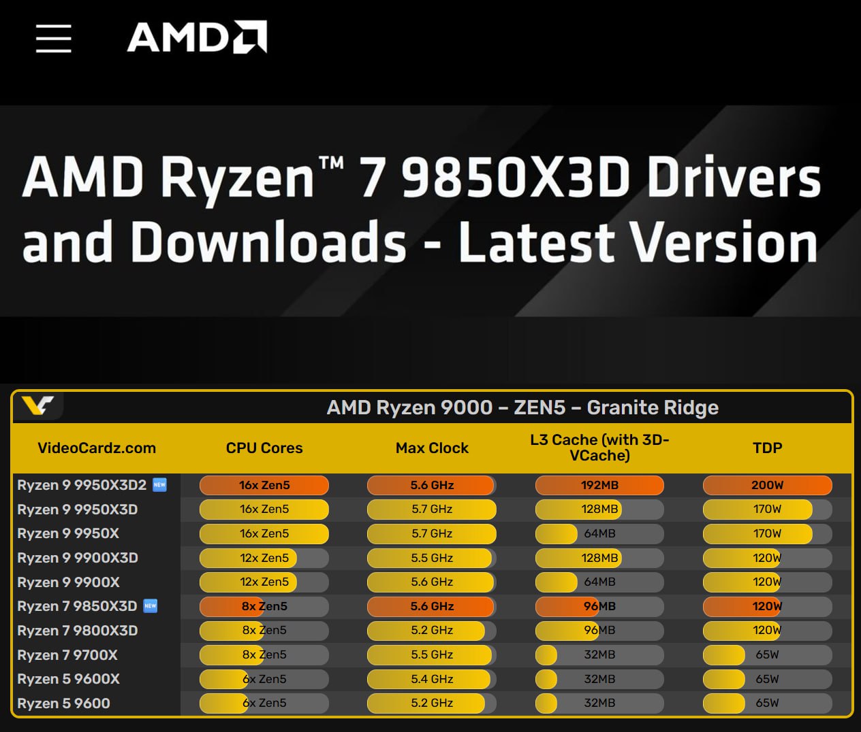
Task: Click the 96MB cache cell of Ryzen 7 9800X3D
Action: click(599, 631)
